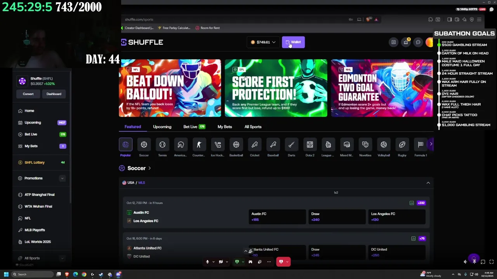This screenshot has height=279, width=497.
Task: Open camera options dropdown arrow
Action: (x=227, y=262)
